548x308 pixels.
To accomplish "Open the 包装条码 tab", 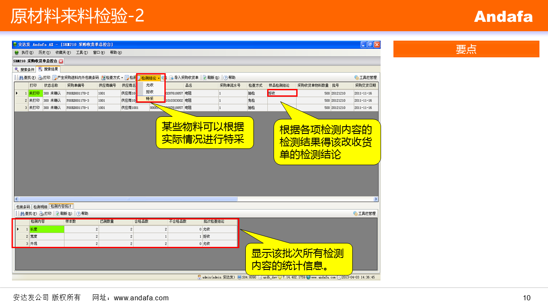I will point(23,207).
